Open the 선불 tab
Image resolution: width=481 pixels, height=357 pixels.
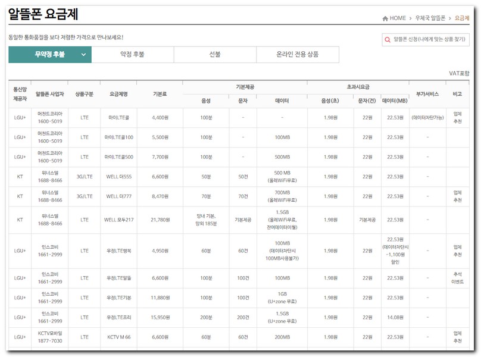(x=215, y=55)
